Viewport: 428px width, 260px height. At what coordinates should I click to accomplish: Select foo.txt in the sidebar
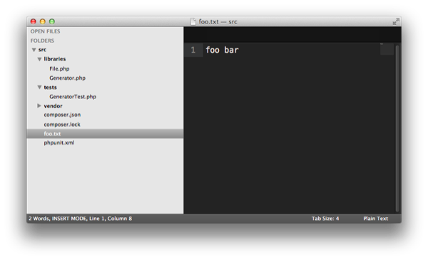tap(105, 133)
